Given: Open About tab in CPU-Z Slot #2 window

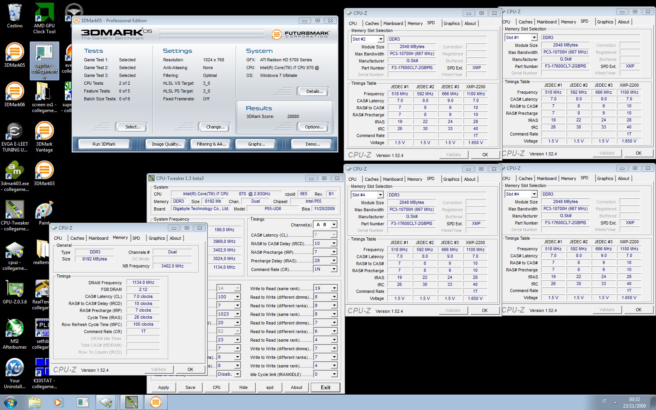Looking at the screenshot, I should [470, 23].
